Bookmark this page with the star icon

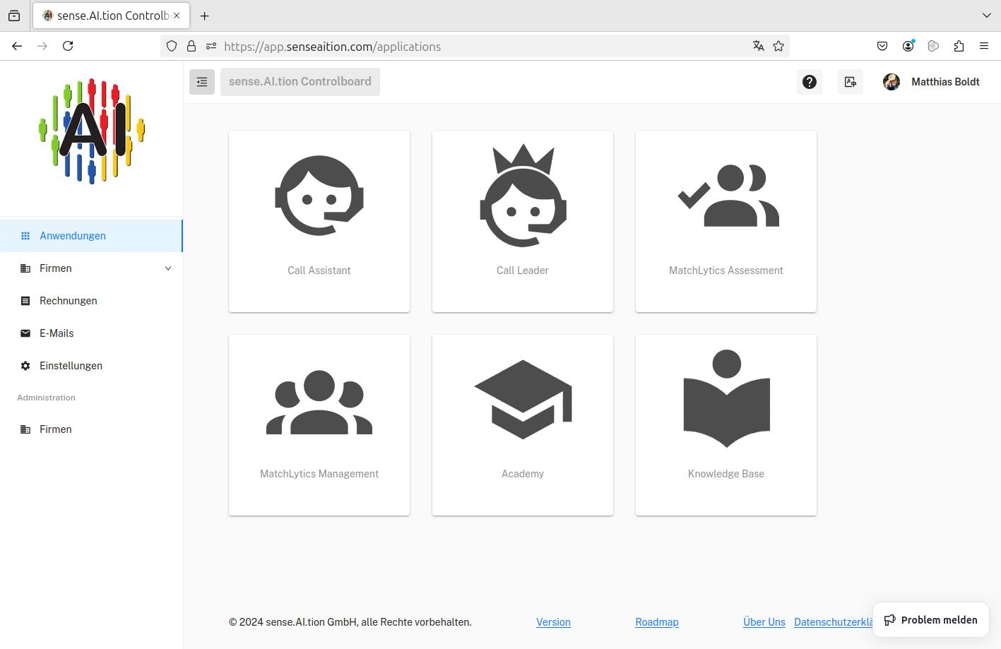coord(778,46)
